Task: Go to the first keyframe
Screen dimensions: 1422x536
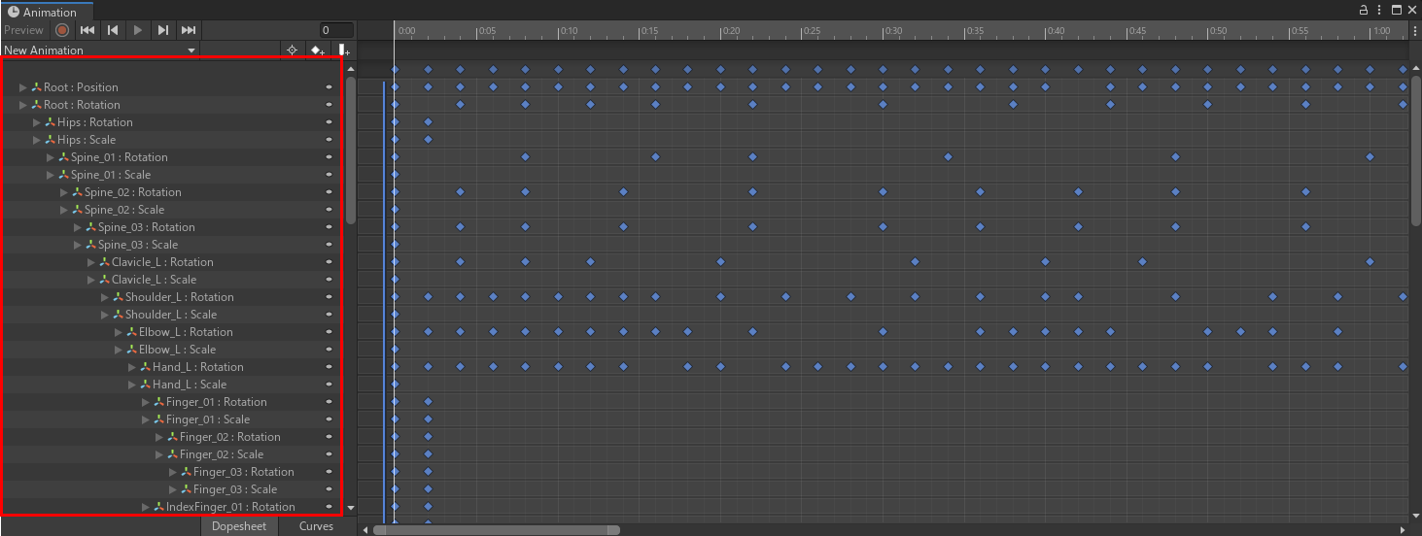Action: [x=87, y=30]
